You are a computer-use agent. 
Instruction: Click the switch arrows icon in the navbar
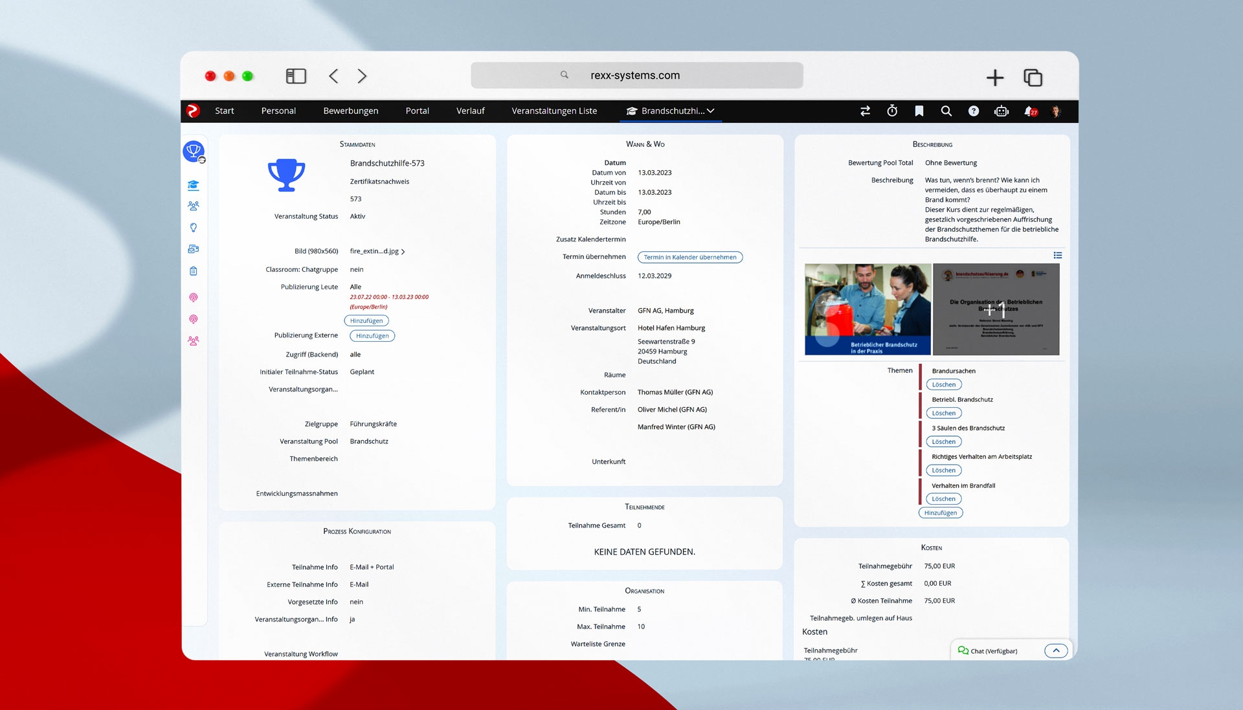[x=865, y=111]
